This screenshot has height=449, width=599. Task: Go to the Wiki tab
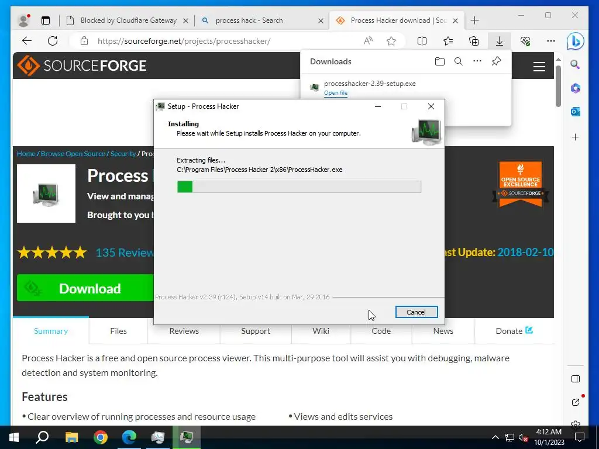(321, 331)
